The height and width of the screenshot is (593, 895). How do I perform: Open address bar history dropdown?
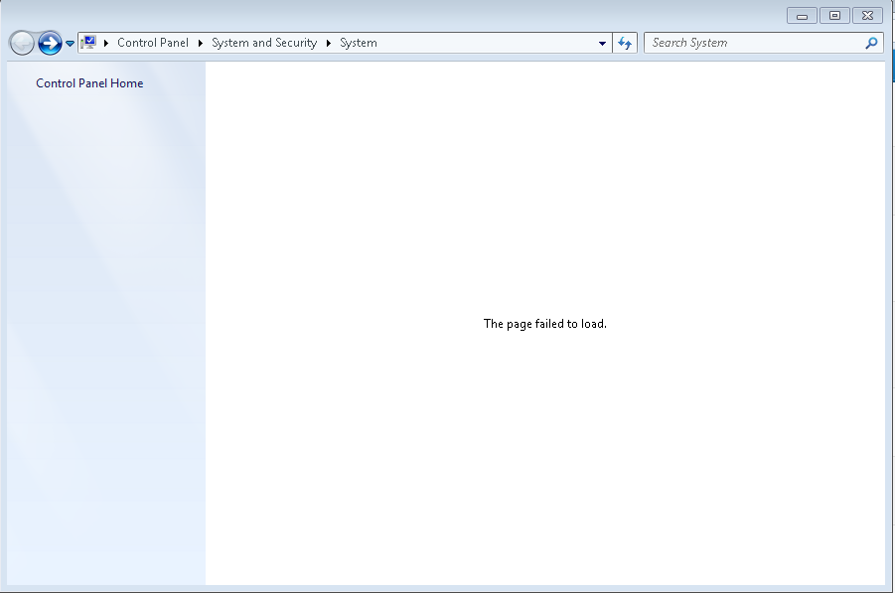click(x=602, y=43)
